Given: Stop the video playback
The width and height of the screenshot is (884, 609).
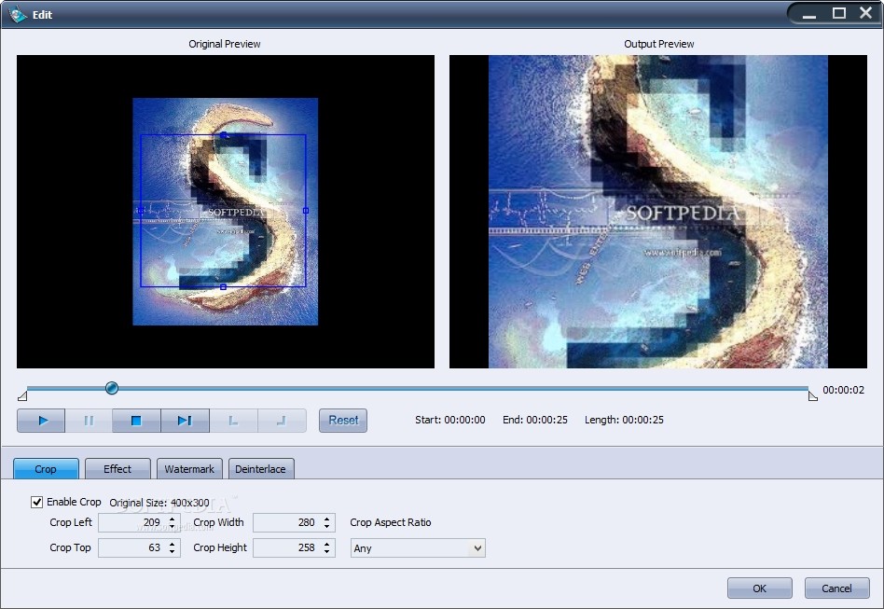Looking at the screenshot, I should click(136, 421).
